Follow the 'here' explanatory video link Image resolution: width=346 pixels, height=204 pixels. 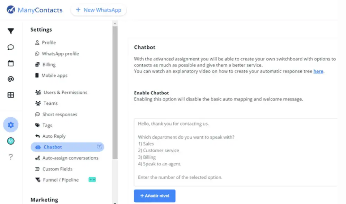tap(318, 71)
